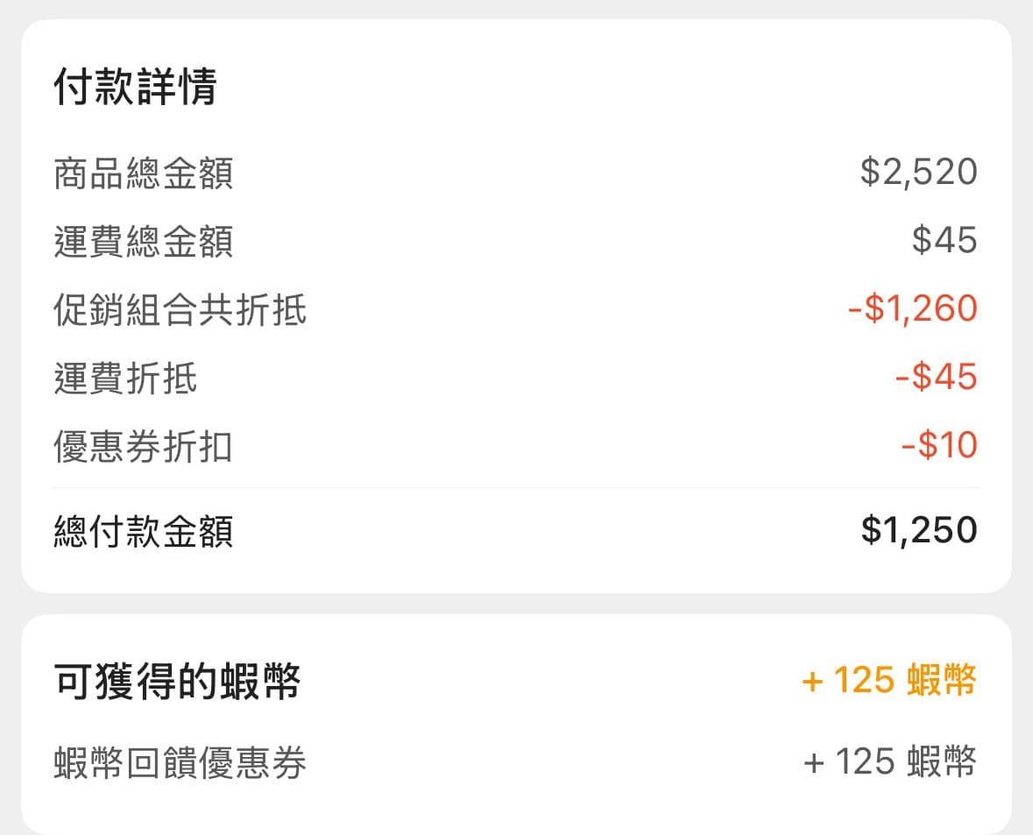This screenshot has width=1033, height=835.
Task: Click the 可獲得的蝦幣 Shopee Coins header
Action: coord(175,685)
